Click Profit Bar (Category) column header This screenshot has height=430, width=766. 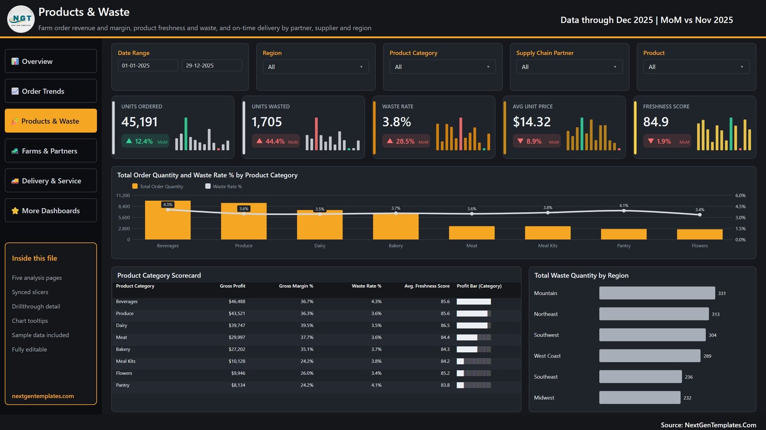(x=479, y=286)
